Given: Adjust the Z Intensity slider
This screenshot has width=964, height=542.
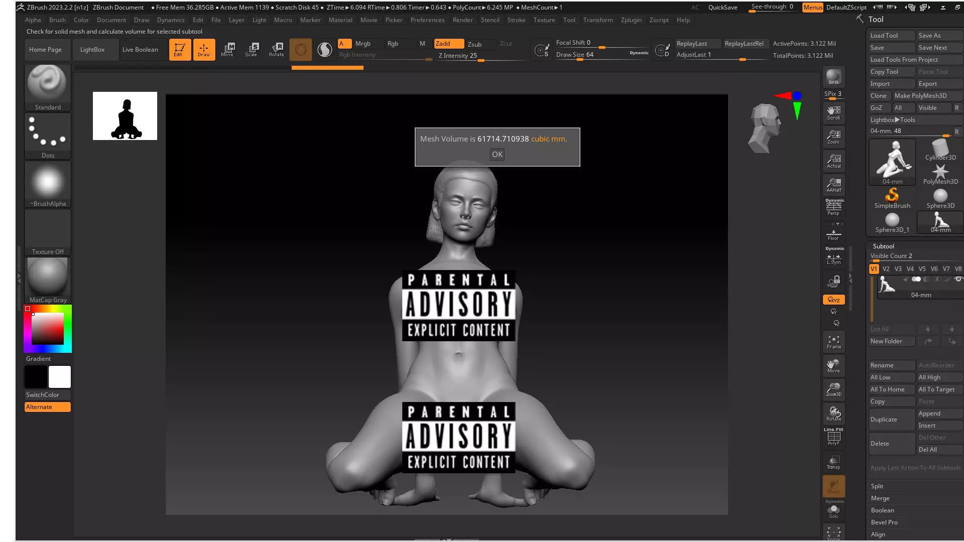Looking at the screenshot, I should pyautogui.click(x=482, y=56).
